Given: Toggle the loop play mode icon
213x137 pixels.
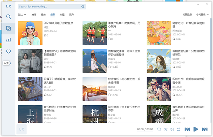Looking at the screenshot, I should tap(179, 129).
